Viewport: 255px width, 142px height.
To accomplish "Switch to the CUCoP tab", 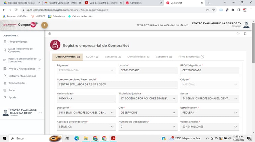I will pos(92,57).
